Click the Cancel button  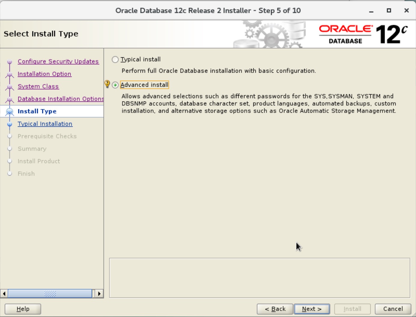(x=393, y=309)
